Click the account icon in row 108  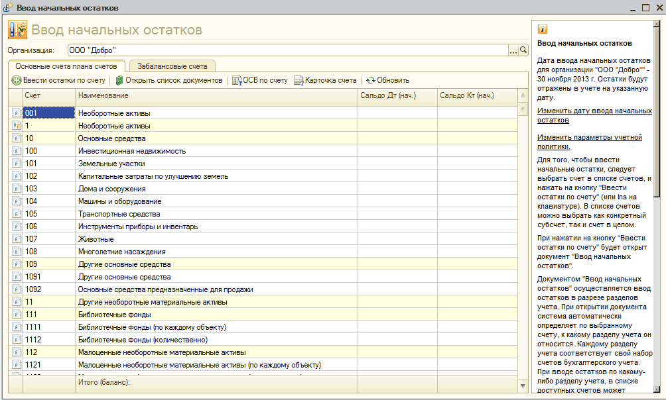16,252
